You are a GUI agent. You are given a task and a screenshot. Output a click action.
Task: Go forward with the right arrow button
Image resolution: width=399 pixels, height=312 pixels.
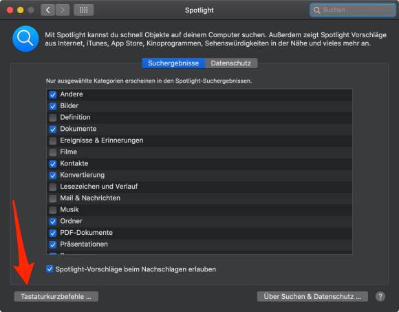pyautogui.click(x=63, y=10)
